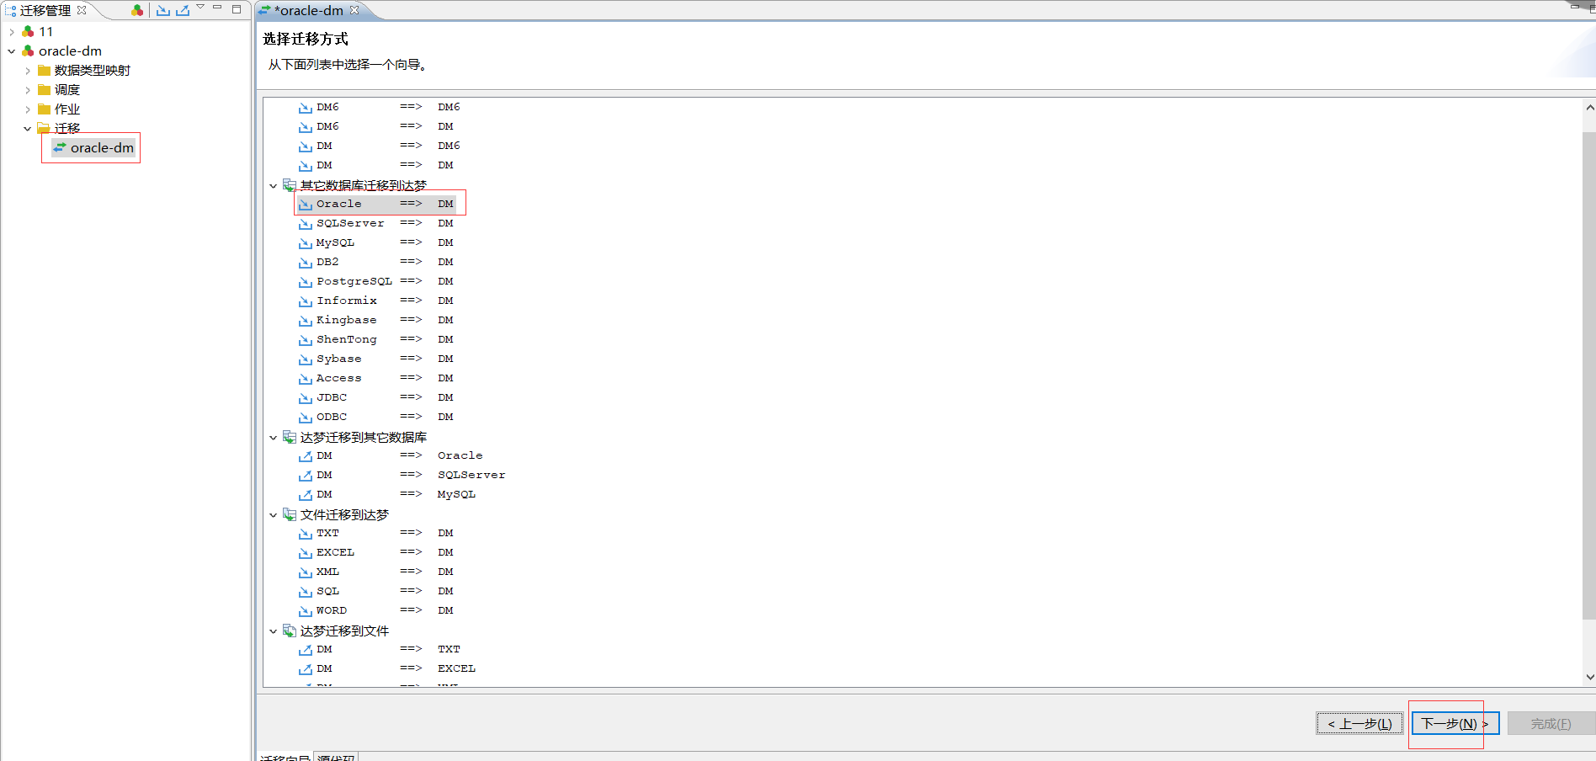Select the oracle-dm migration item under 迁移
Screen dimensions: 1596x761
[93, 148]
